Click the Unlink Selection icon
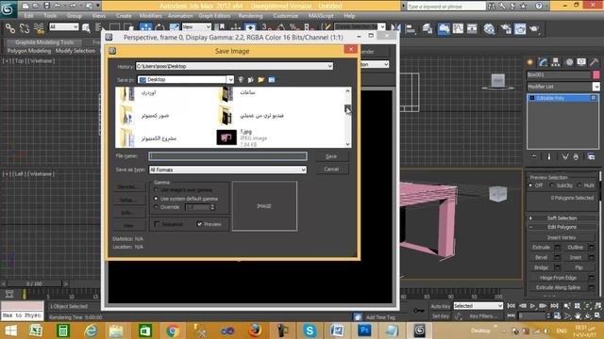This screenshot has width=604, height=339. pyautogui.click(x=25, y=27)
